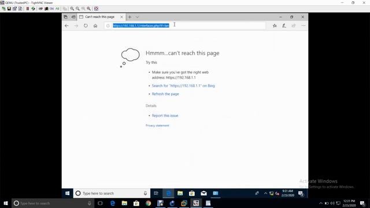370x208 pixels.
Task: Click the Save connection icon in TightVNC toolbar
Action: 9,9
